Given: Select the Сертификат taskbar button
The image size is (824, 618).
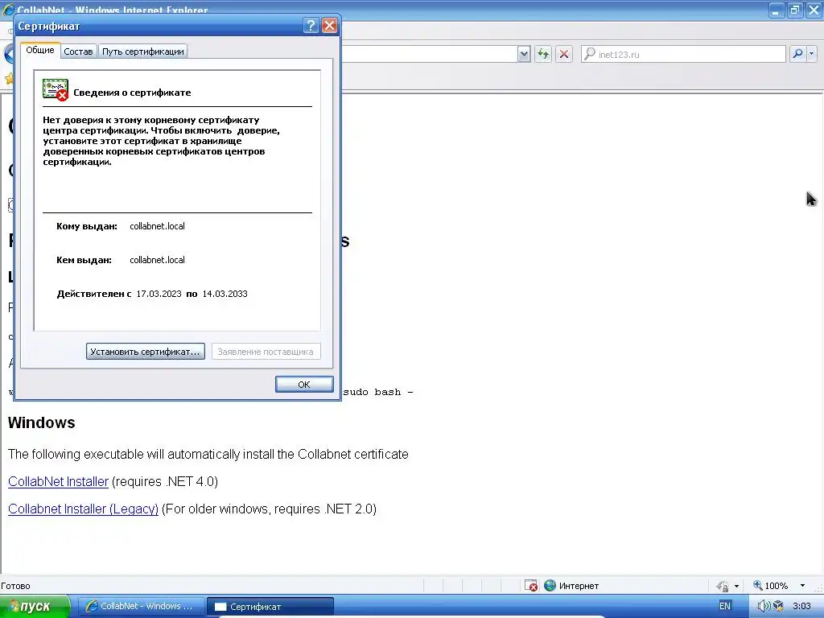Looking at the screenshot, I should coord(270,607).
